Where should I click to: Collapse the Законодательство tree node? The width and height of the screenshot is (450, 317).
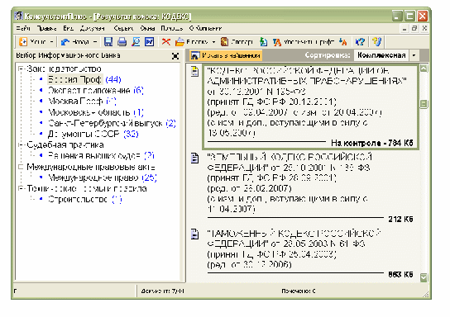(x=21, y=69)
